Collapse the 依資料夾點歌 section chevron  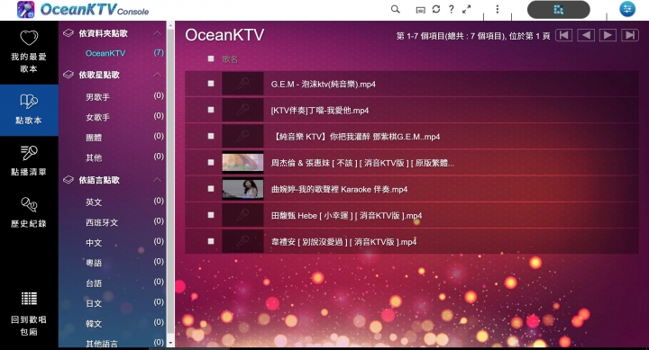(x=157, y=33)
